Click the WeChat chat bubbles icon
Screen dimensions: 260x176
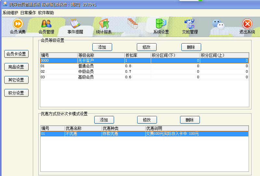218,25
